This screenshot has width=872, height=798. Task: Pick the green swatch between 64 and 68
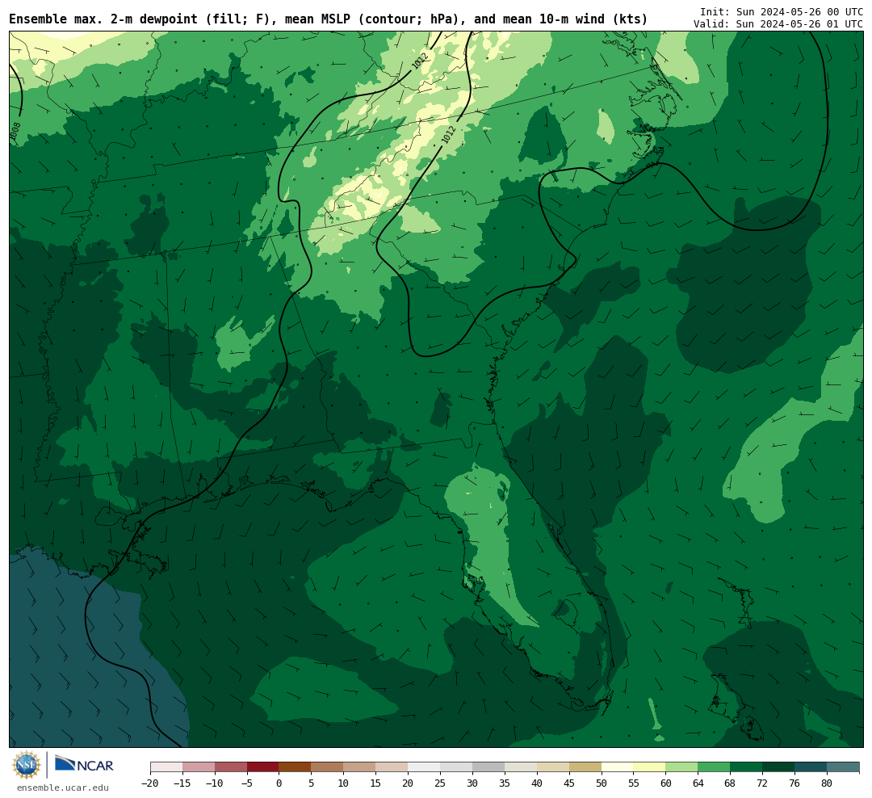pyautogui.click(x=715, y=767)
